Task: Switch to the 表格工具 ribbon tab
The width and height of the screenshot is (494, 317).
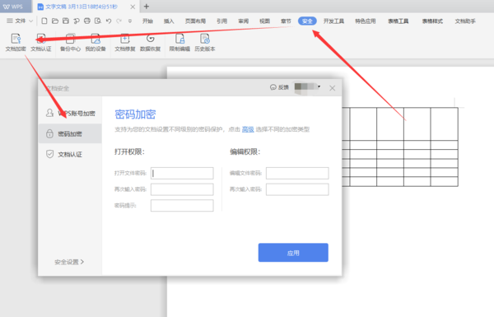Action: point(398,21)
